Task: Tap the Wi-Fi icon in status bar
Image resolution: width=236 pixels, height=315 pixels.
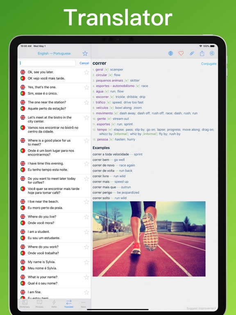Action: tap(200, 46)
